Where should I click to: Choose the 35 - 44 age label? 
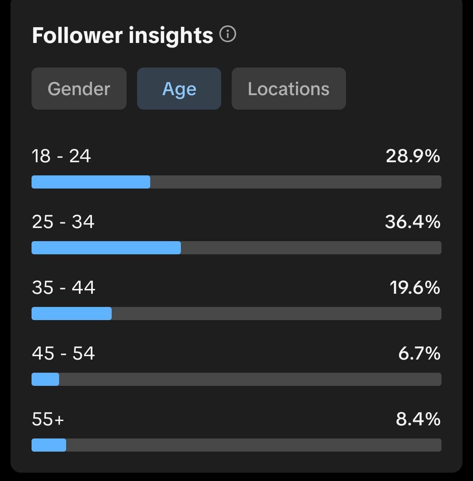click(64, 288)
